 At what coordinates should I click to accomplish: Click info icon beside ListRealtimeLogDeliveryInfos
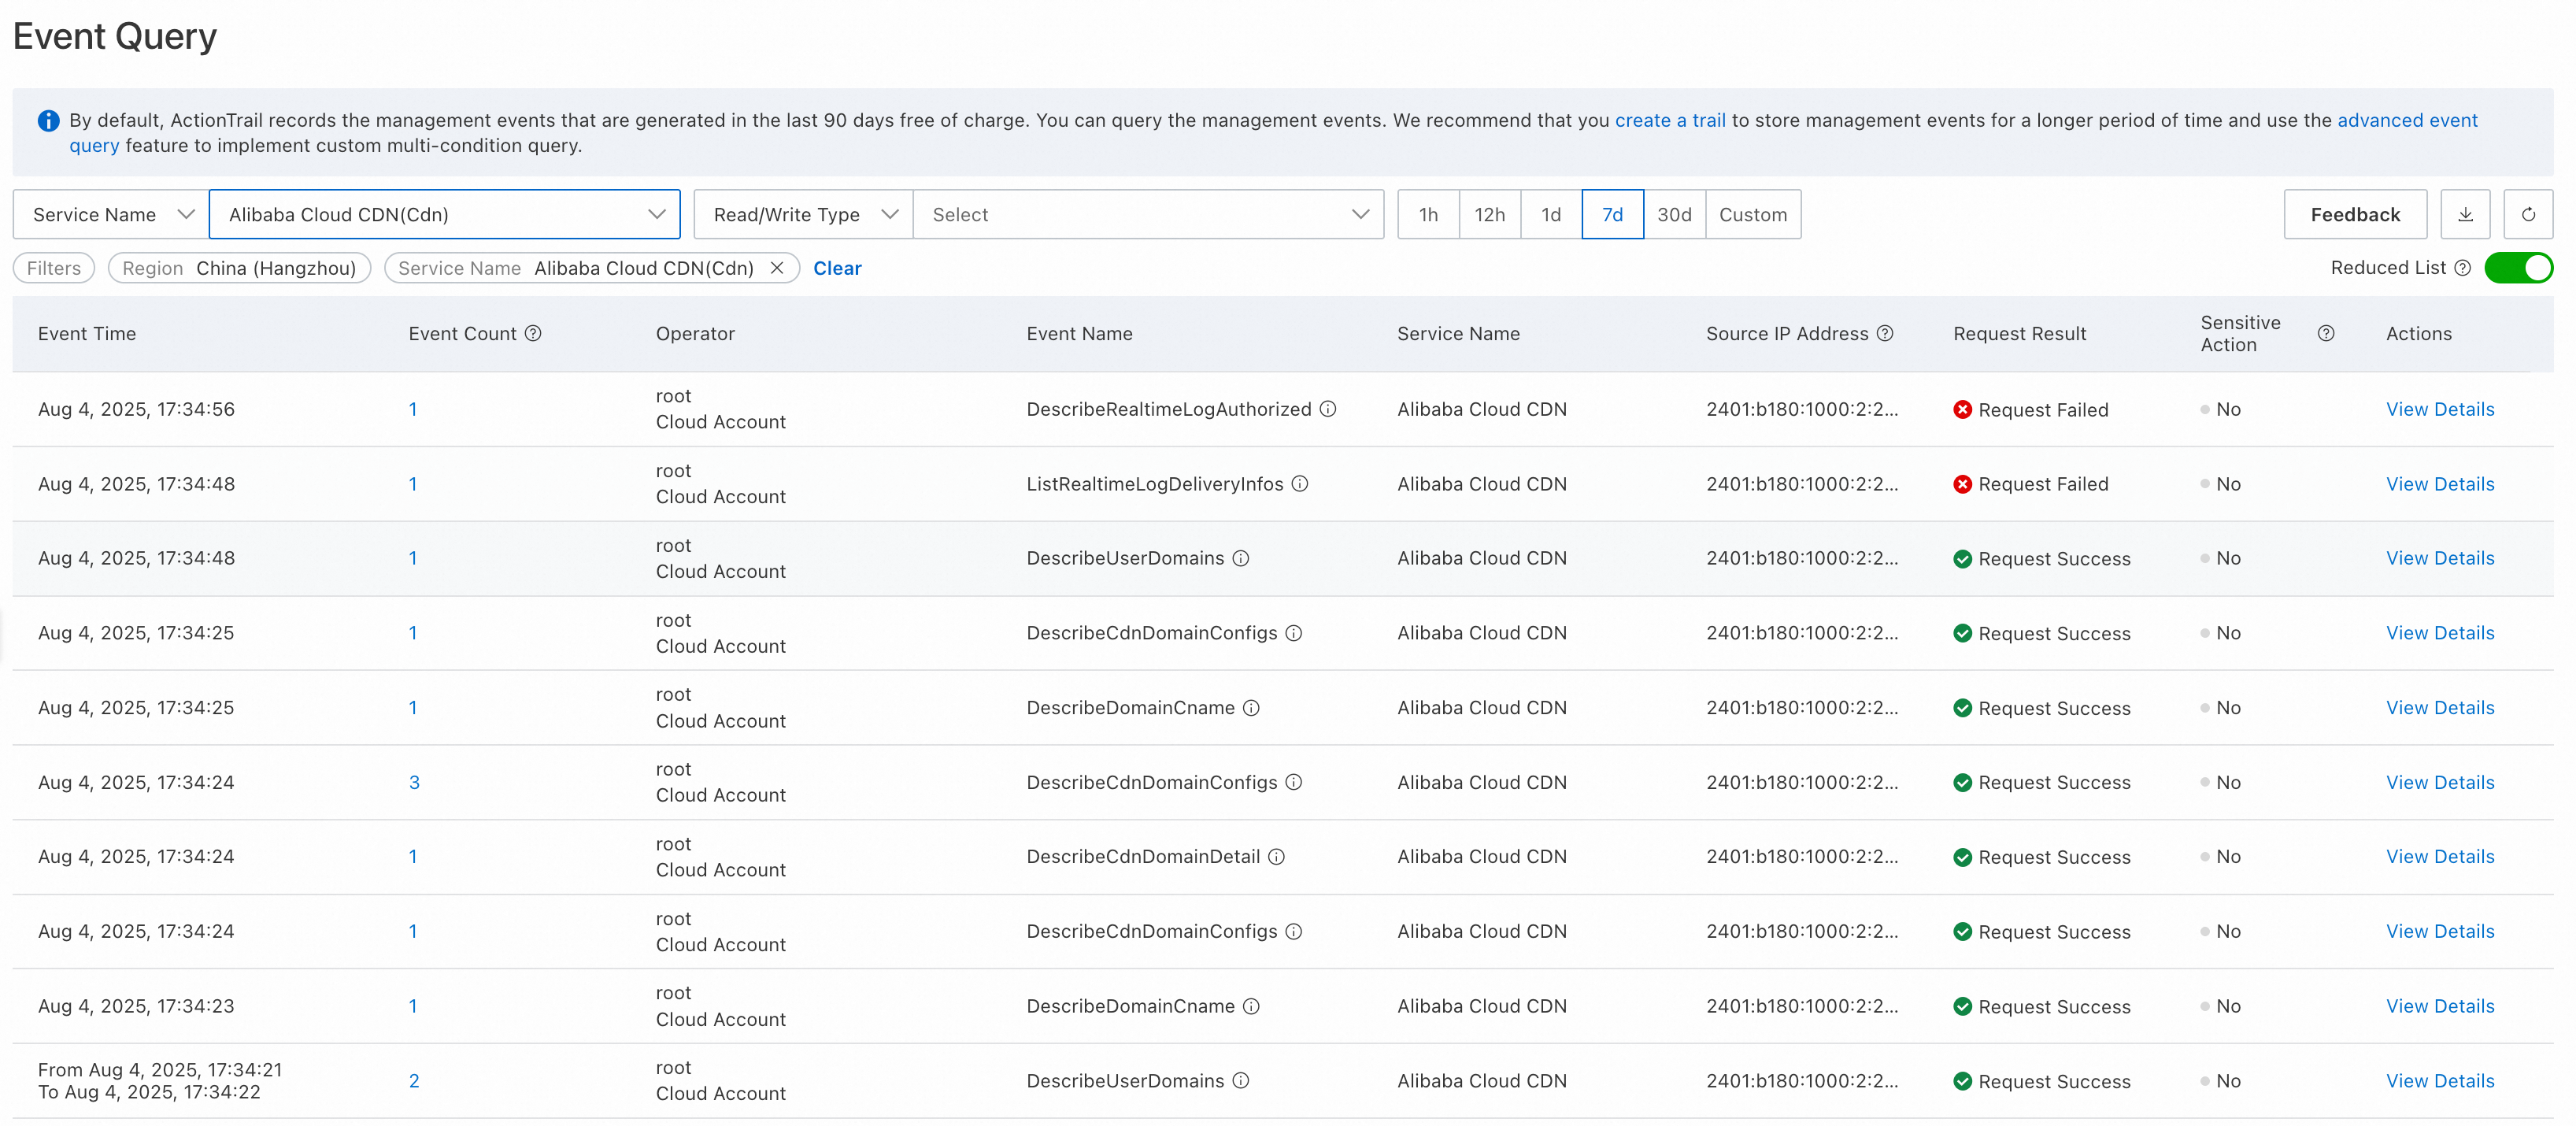1300,484
